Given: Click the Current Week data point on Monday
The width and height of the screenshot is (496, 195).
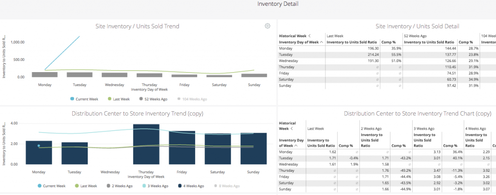Looking at the screenshot, I should coord(39,146).
